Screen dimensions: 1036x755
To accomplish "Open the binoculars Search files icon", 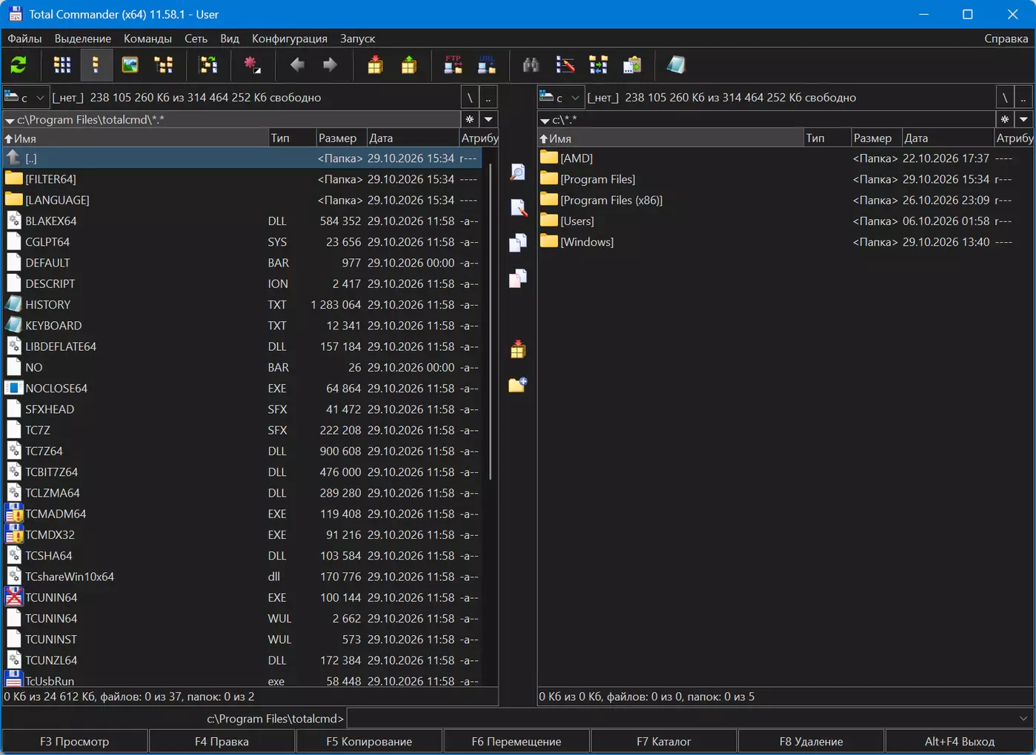I will tap(531, 65).
